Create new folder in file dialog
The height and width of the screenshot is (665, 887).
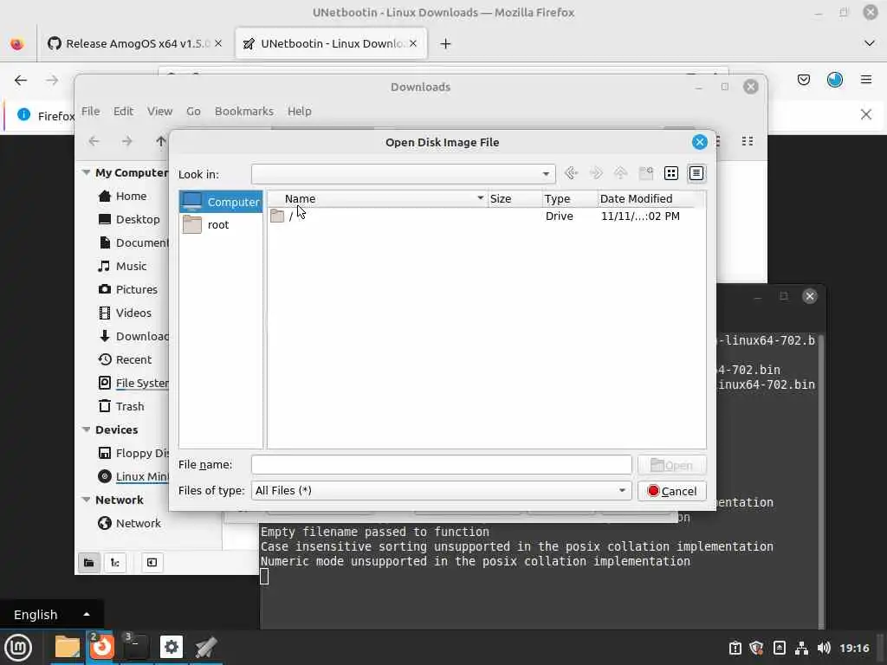[646, 173]
